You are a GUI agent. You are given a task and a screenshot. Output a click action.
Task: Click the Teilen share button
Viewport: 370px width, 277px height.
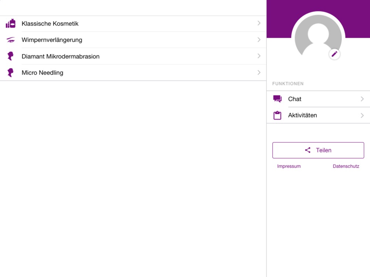[318, 150]
